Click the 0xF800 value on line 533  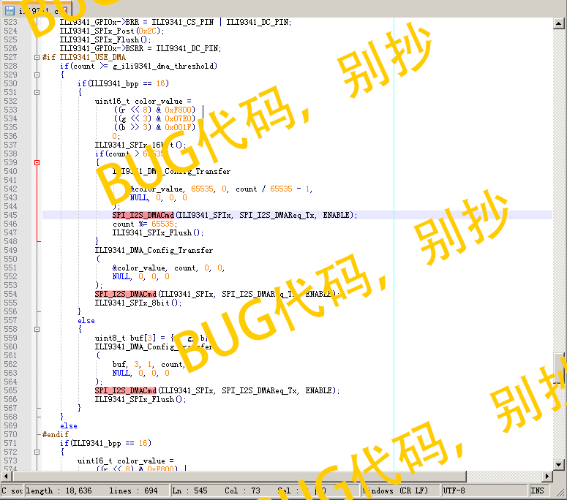(x=179, y=110)
